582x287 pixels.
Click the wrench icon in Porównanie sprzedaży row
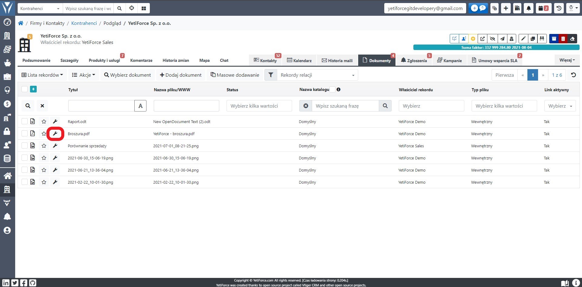coord(55,146)
